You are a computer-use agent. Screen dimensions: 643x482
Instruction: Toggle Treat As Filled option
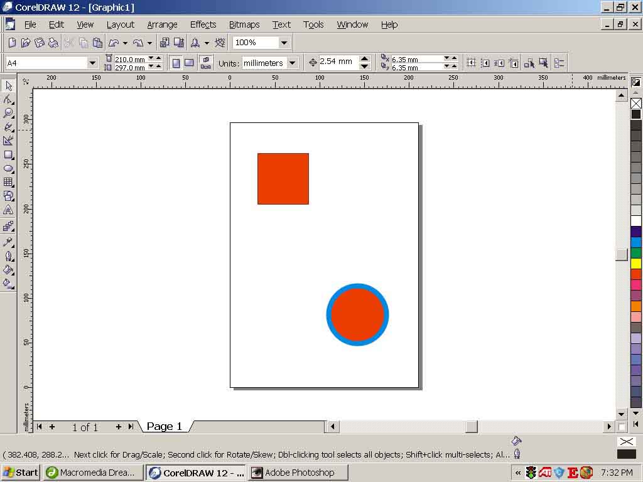pos(543,63)
